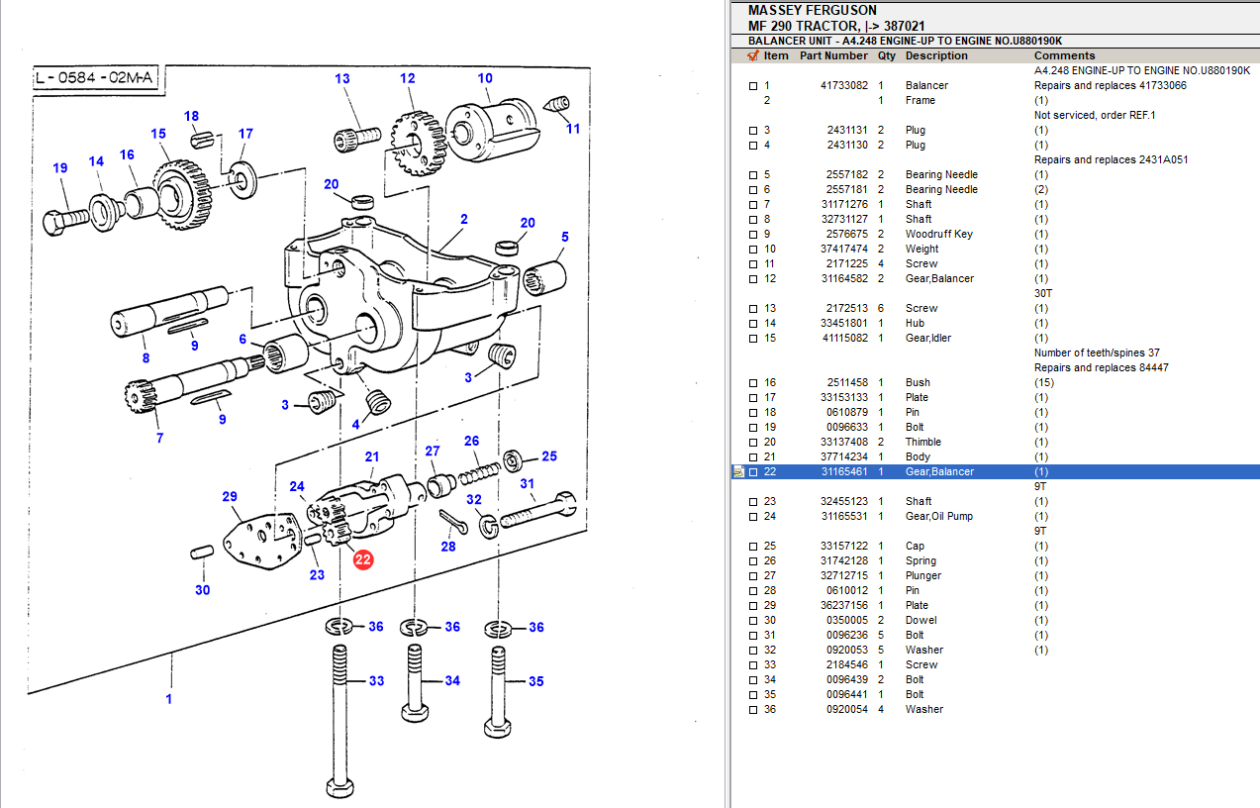The width and height of the screenshot is (1260, 808).
Task: Click callout number 13 in the diagram
Action: [342, 79]
